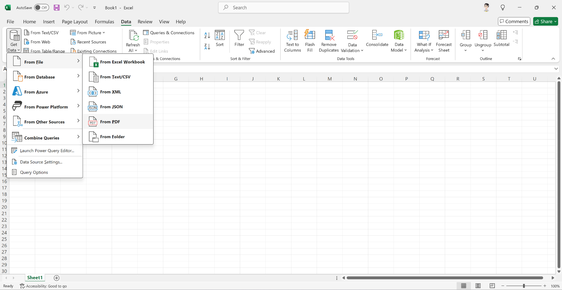Switch to Page Break Preview button
562x290 pixels.
click(492, 286)
